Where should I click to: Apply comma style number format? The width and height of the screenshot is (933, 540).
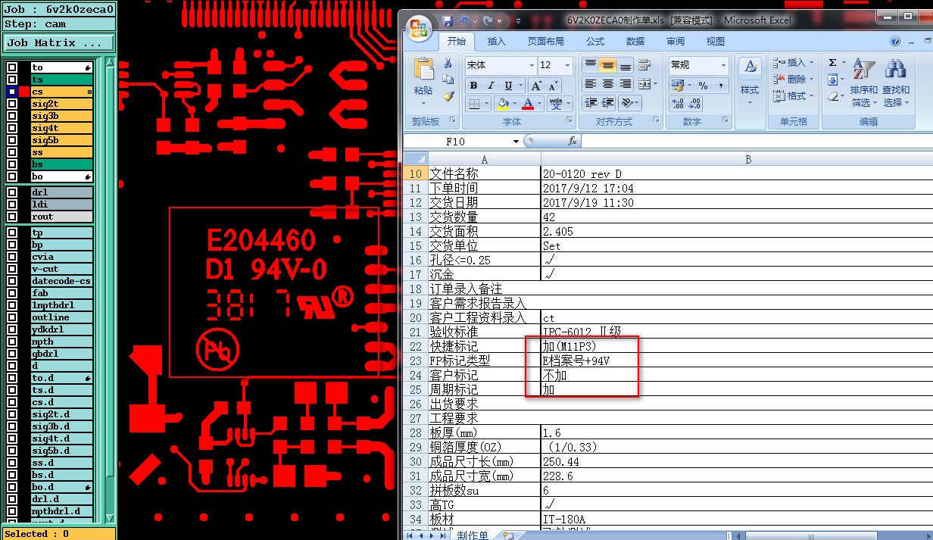pyautogui.click(x=720, y=86)
